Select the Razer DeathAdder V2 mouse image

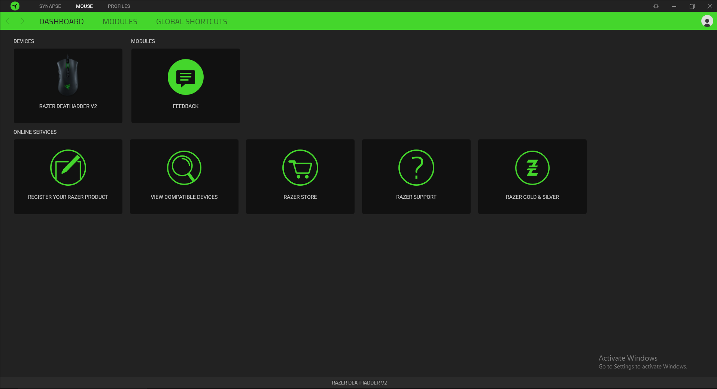pos(68,75)
